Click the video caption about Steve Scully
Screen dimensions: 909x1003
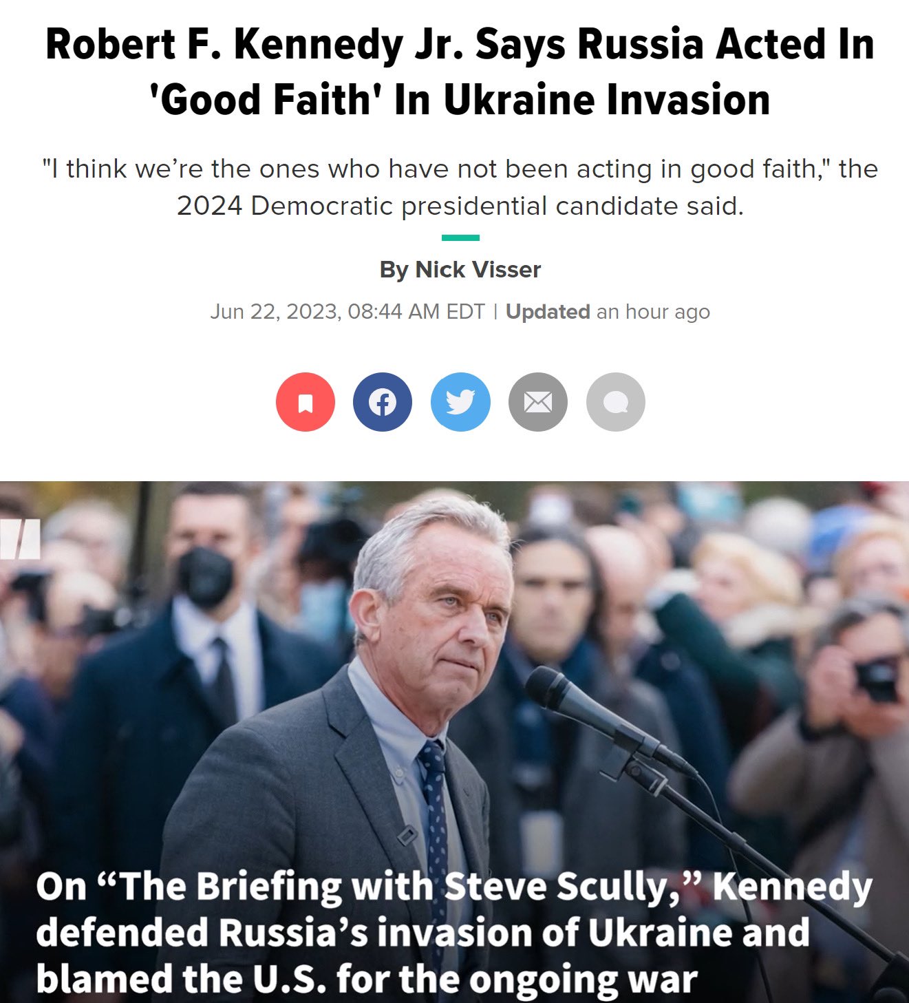coord(454,933)
